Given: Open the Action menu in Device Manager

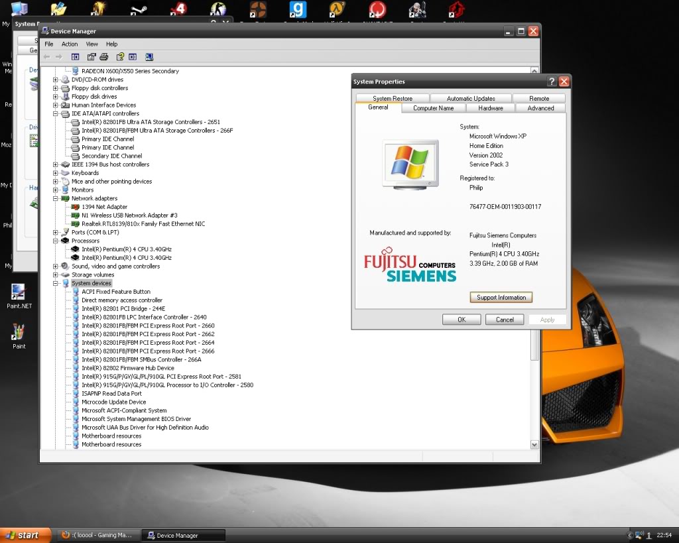Looking at the screenshot, I should pyautogui.click(x=69, y=44).
